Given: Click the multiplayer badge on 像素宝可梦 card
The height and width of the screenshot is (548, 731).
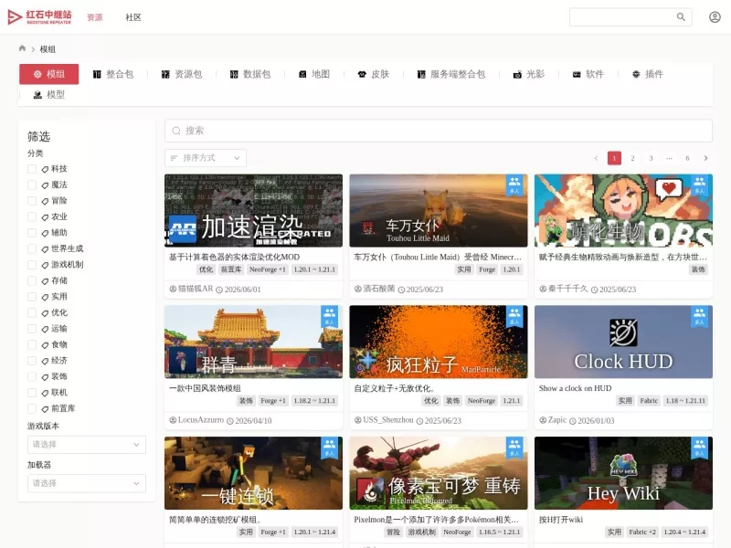Looking at the screenshot, I should 514,448.
